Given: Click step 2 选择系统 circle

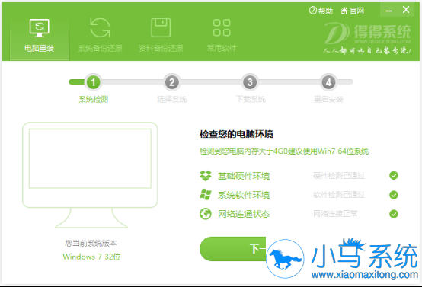Looking at the screenshot, I should (171, 82).
